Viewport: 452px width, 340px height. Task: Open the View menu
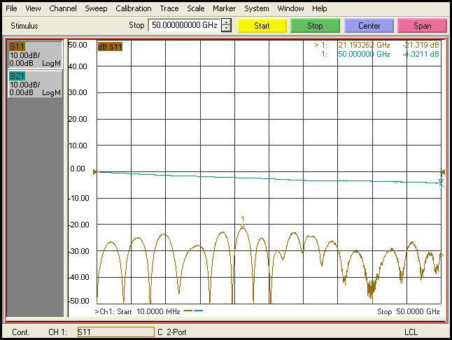[x=33, y=8]
